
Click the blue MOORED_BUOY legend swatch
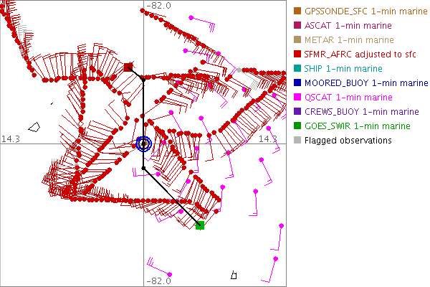coord(297,83)
